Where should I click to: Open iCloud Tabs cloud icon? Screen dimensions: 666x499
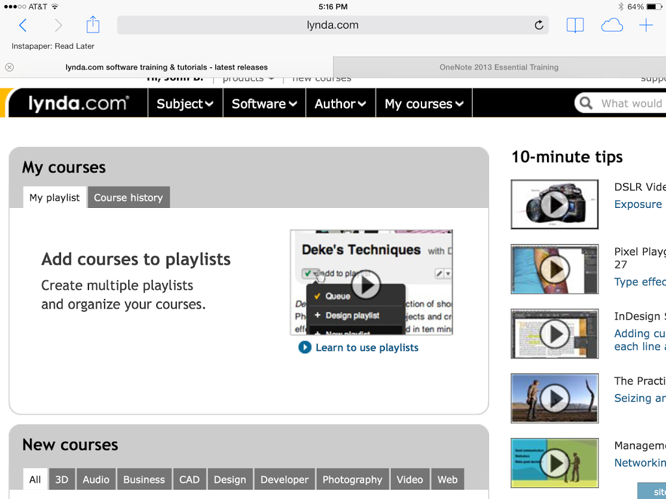click(611, 25)
